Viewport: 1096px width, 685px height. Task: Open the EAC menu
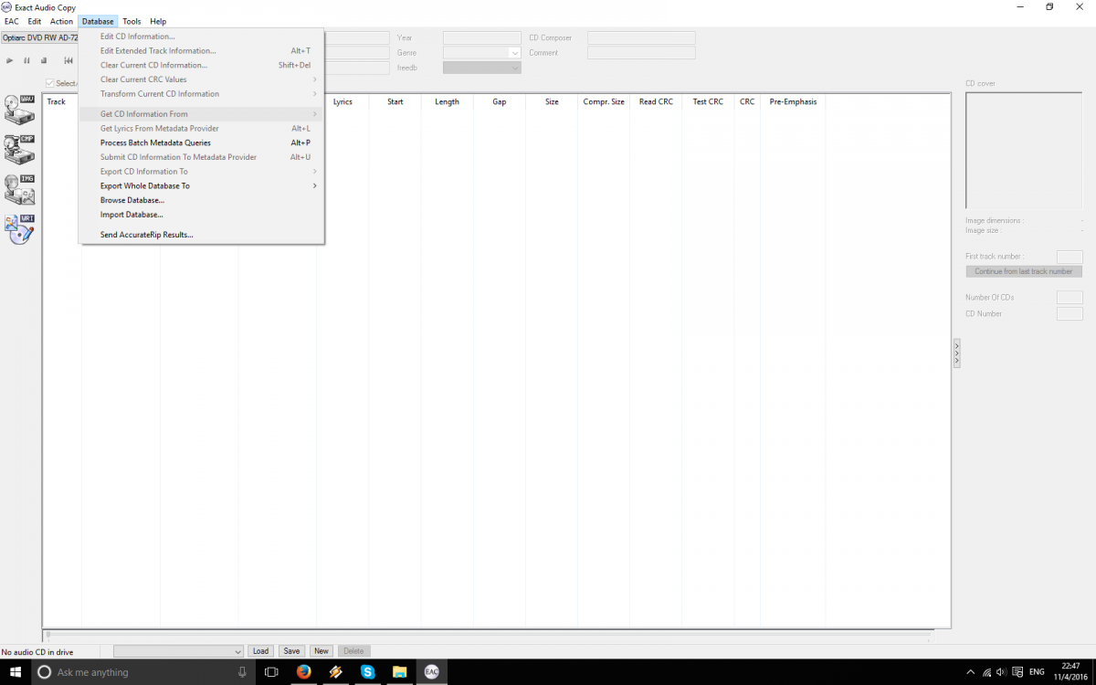(x=12, y=21)
